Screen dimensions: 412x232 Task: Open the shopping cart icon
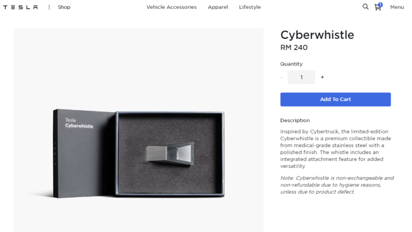378,7
